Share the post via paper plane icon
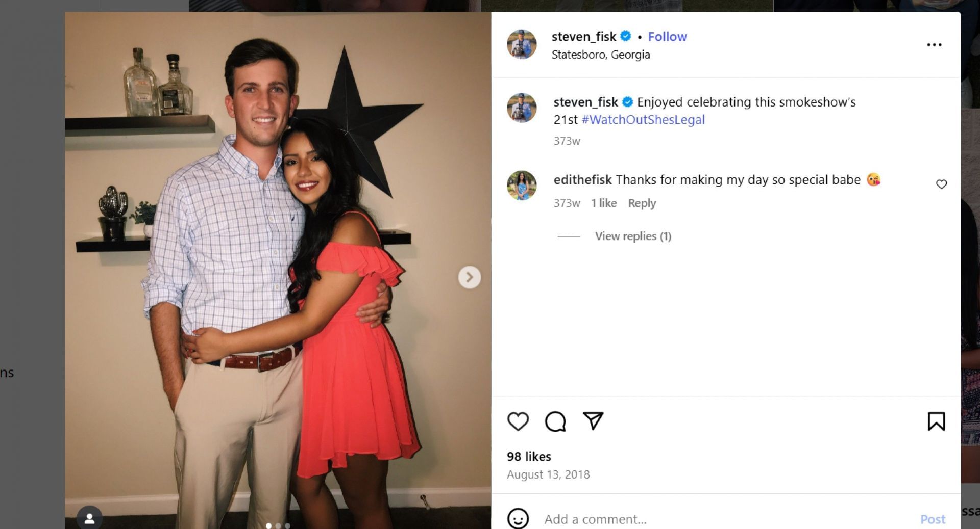The image size is (980, 529). click(593, 421)
